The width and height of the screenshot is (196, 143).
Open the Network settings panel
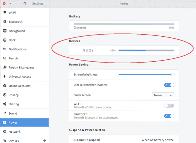[15, 131]
